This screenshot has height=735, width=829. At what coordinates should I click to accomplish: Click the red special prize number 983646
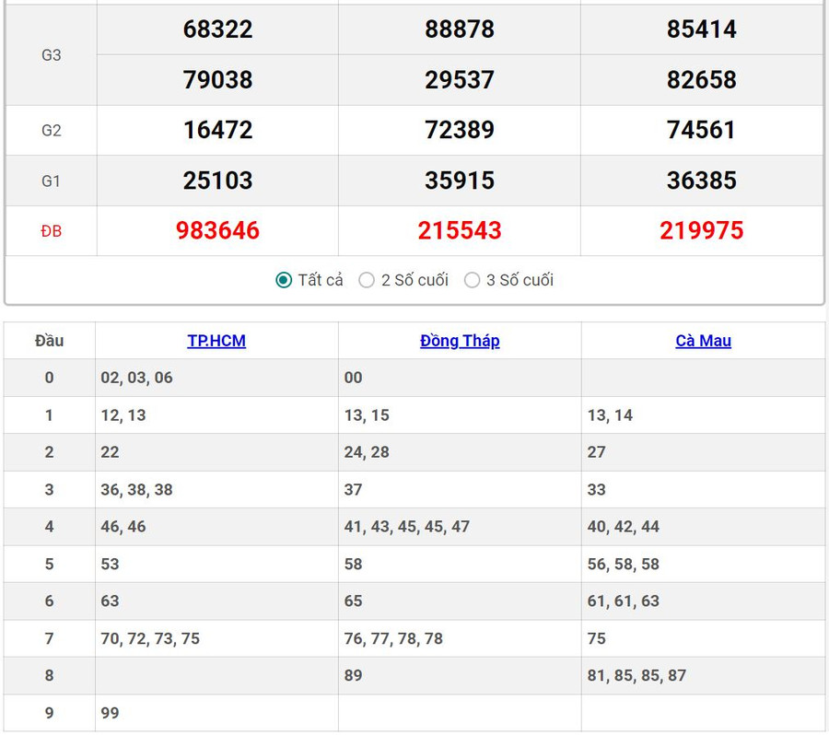(217, 230)
